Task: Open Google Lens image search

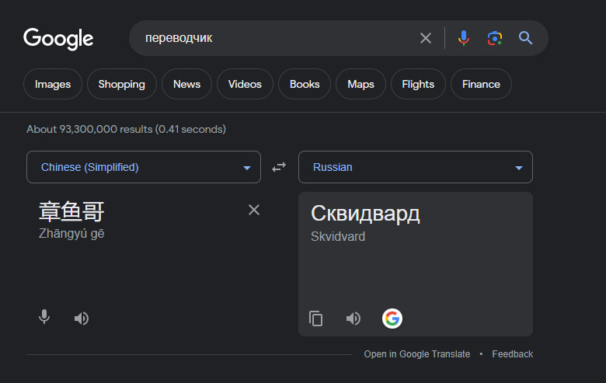Action: point(495,38)
